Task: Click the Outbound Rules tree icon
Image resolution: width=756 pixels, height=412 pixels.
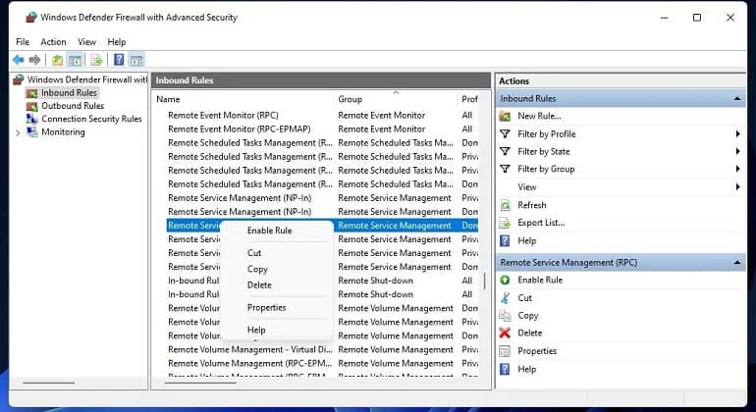Action: [31, 106]
